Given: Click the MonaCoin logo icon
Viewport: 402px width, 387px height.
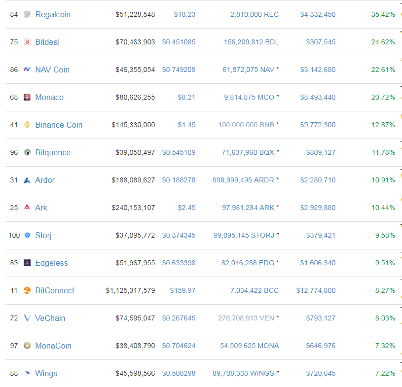Looking at the screenshot, I should tap(27, 346).
